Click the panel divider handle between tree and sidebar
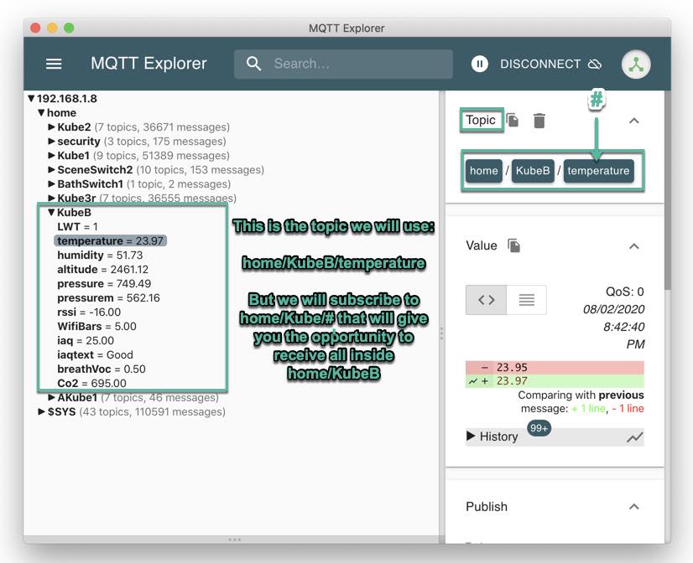 (x=441, y=333)
